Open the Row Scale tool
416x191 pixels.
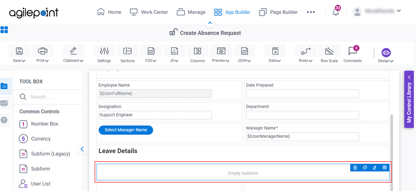tap(329, 54)
